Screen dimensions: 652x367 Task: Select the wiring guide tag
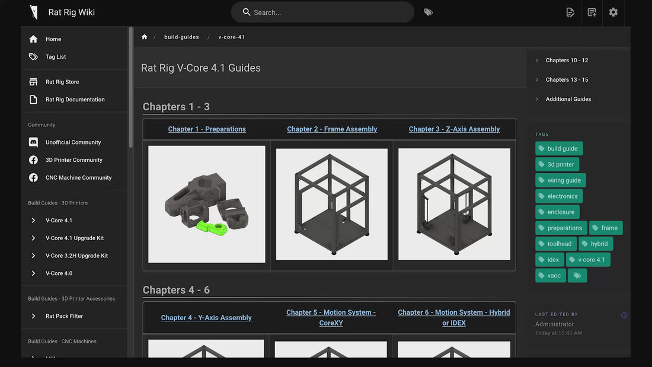pos(561,180)
